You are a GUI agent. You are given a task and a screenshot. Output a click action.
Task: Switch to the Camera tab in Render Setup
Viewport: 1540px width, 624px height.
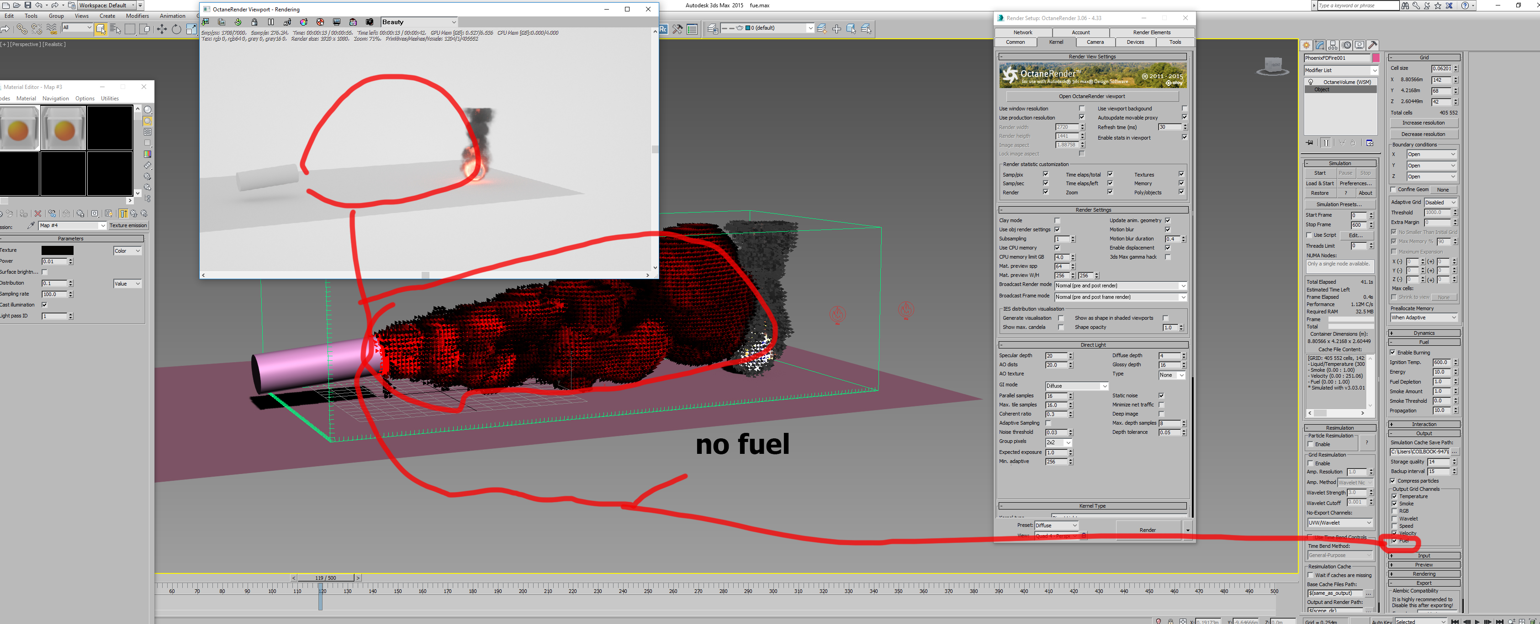point(1095,42)
